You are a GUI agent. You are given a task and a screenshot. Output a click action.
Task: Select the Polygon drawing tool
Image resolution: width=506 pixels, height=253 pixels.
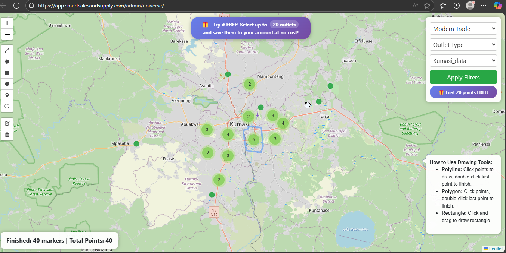[x=7, y=61]
